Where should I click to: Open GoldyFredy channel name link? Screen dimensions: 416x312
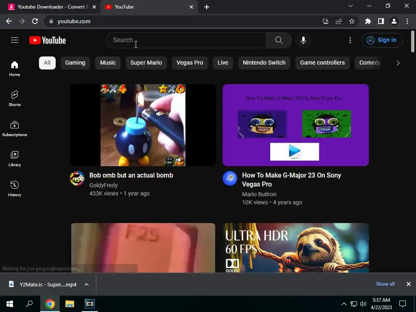[104, 185]
